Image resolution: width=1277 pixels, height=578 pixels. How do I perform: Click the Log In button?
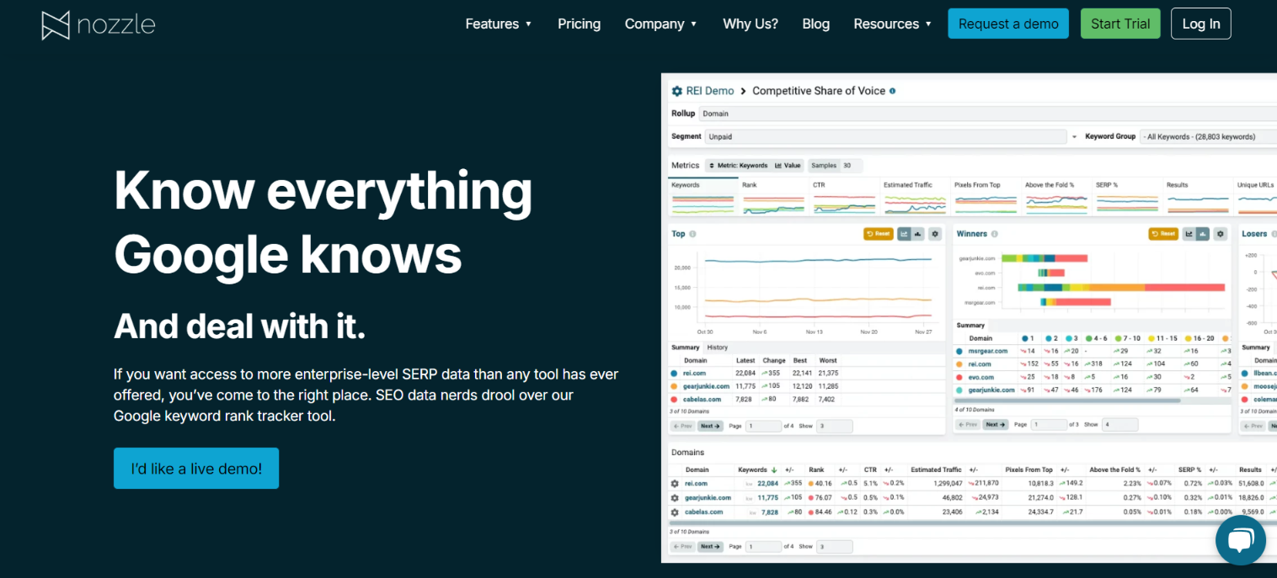(x=1201, y=24)
